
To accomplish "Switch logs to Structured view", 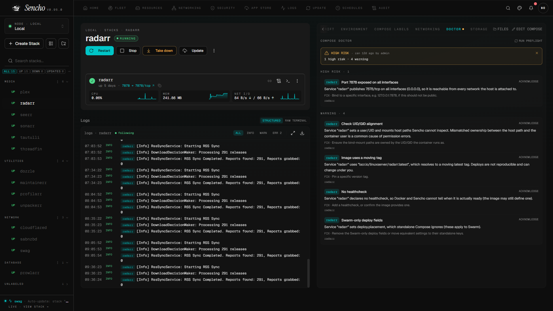I will tap(271, 121).
